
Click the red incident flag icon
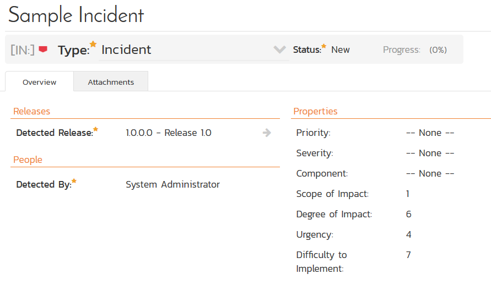(43, 50)
